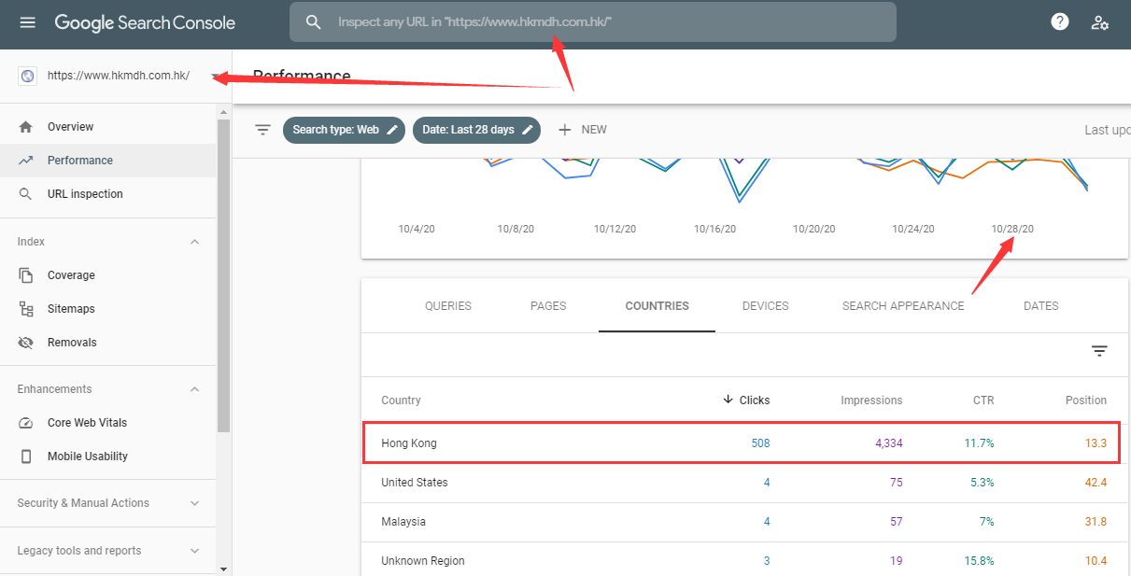The width and height of the screenshot is (1131, 576).
Task: Click the Performance trend icon
Action: 26,161
